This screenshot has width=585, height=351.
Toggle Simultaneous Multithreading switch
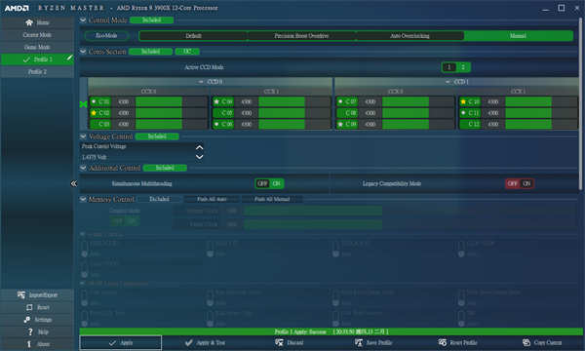point(269,183)
